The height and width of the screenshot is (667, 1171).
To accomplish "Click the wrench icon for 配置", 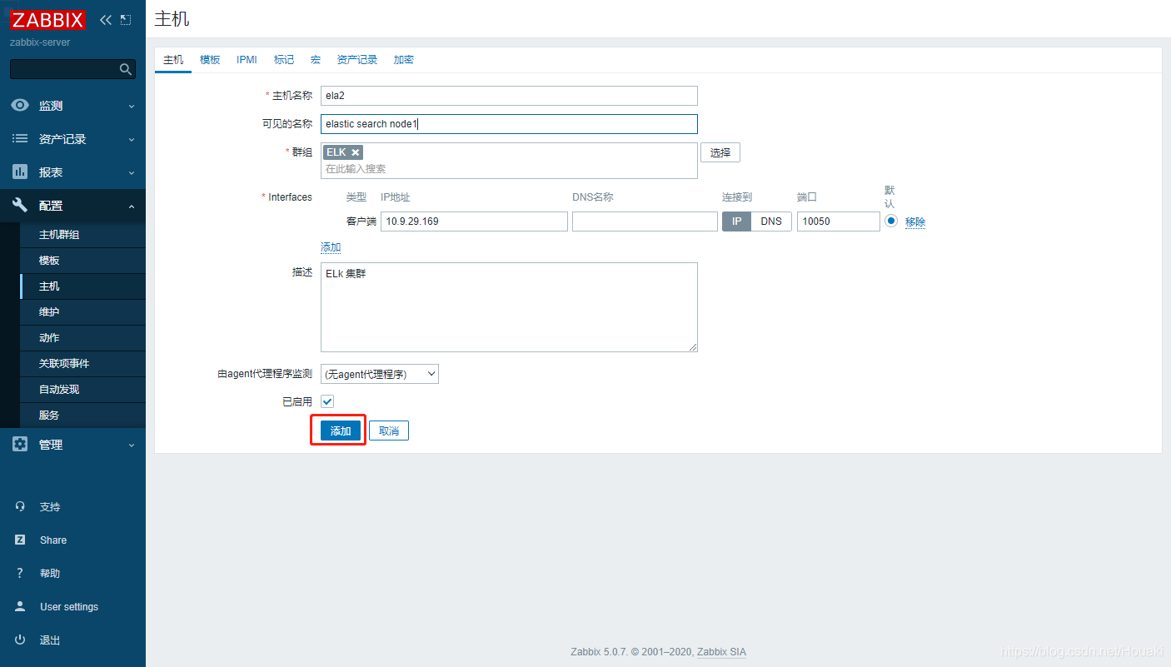I will pos(20,206).
